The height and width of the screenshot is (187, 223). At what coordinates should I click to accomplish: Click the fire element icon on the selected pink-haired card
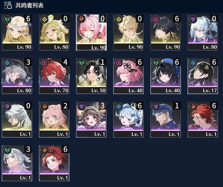(81, 19)
